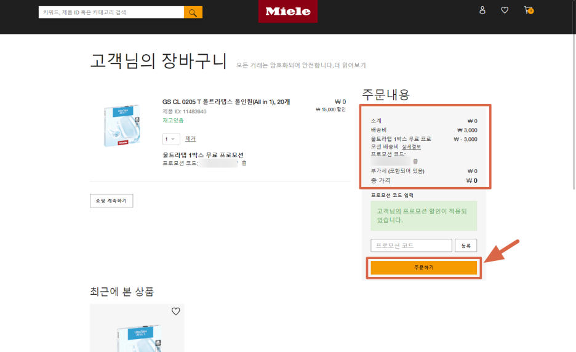Select the 총 가격 label
Image resolution: width=576 pixels, height=352 pixels.
[x=380, y=180]
